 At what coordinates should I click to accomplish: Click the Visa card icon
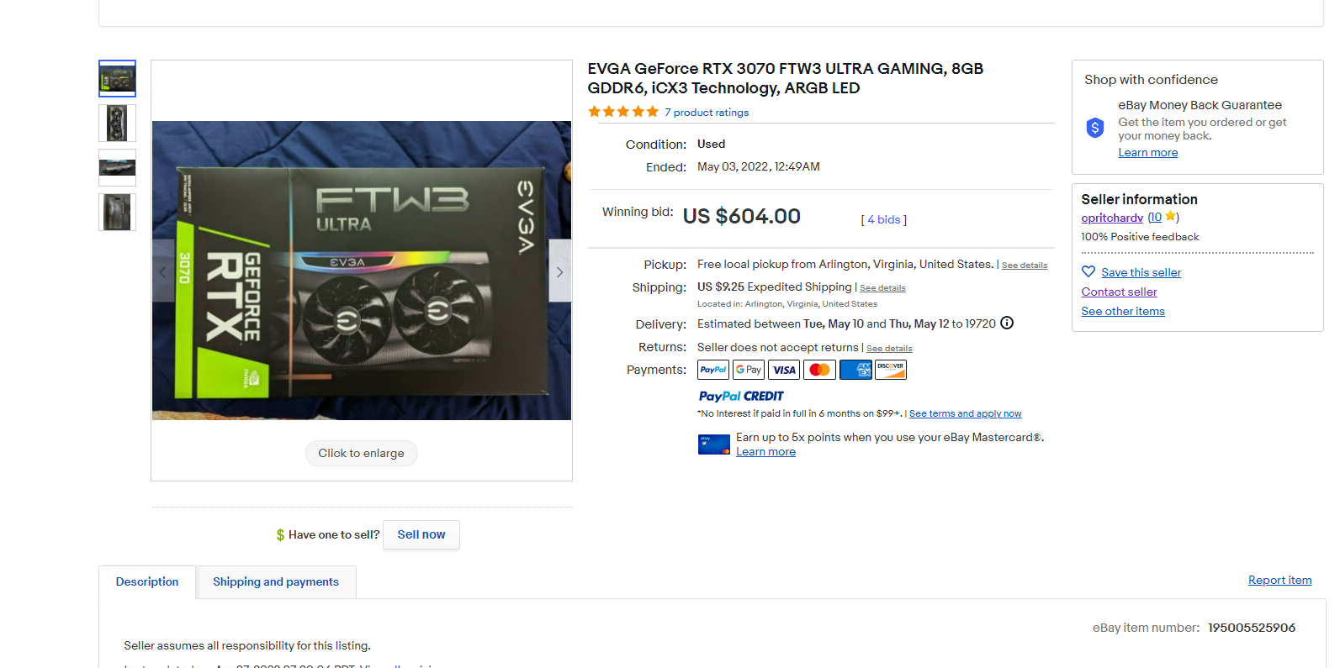[x=784, y=370]
